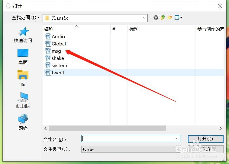Close the 打开 dialog window
The image size is (229, 164).
click(220, 6)
